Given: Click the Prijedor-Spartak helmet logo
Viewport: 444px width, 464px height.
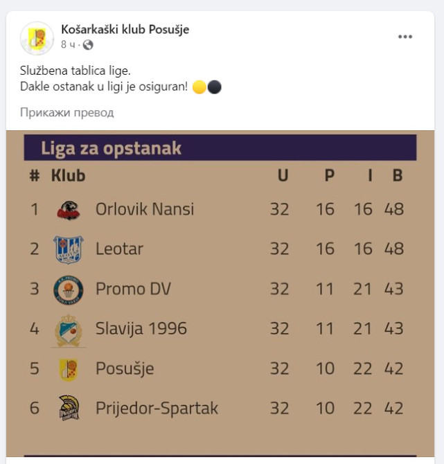Looking at the screenshot, I should 68,409.
